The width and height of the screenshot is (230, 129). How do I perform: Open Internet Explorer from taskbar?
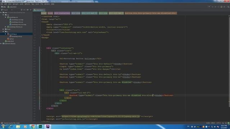pos(10,126)
